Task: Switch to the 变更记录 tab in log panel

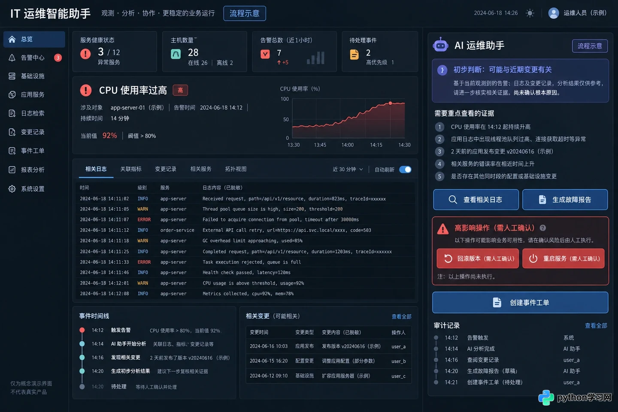Action: (x=166, y=169)
